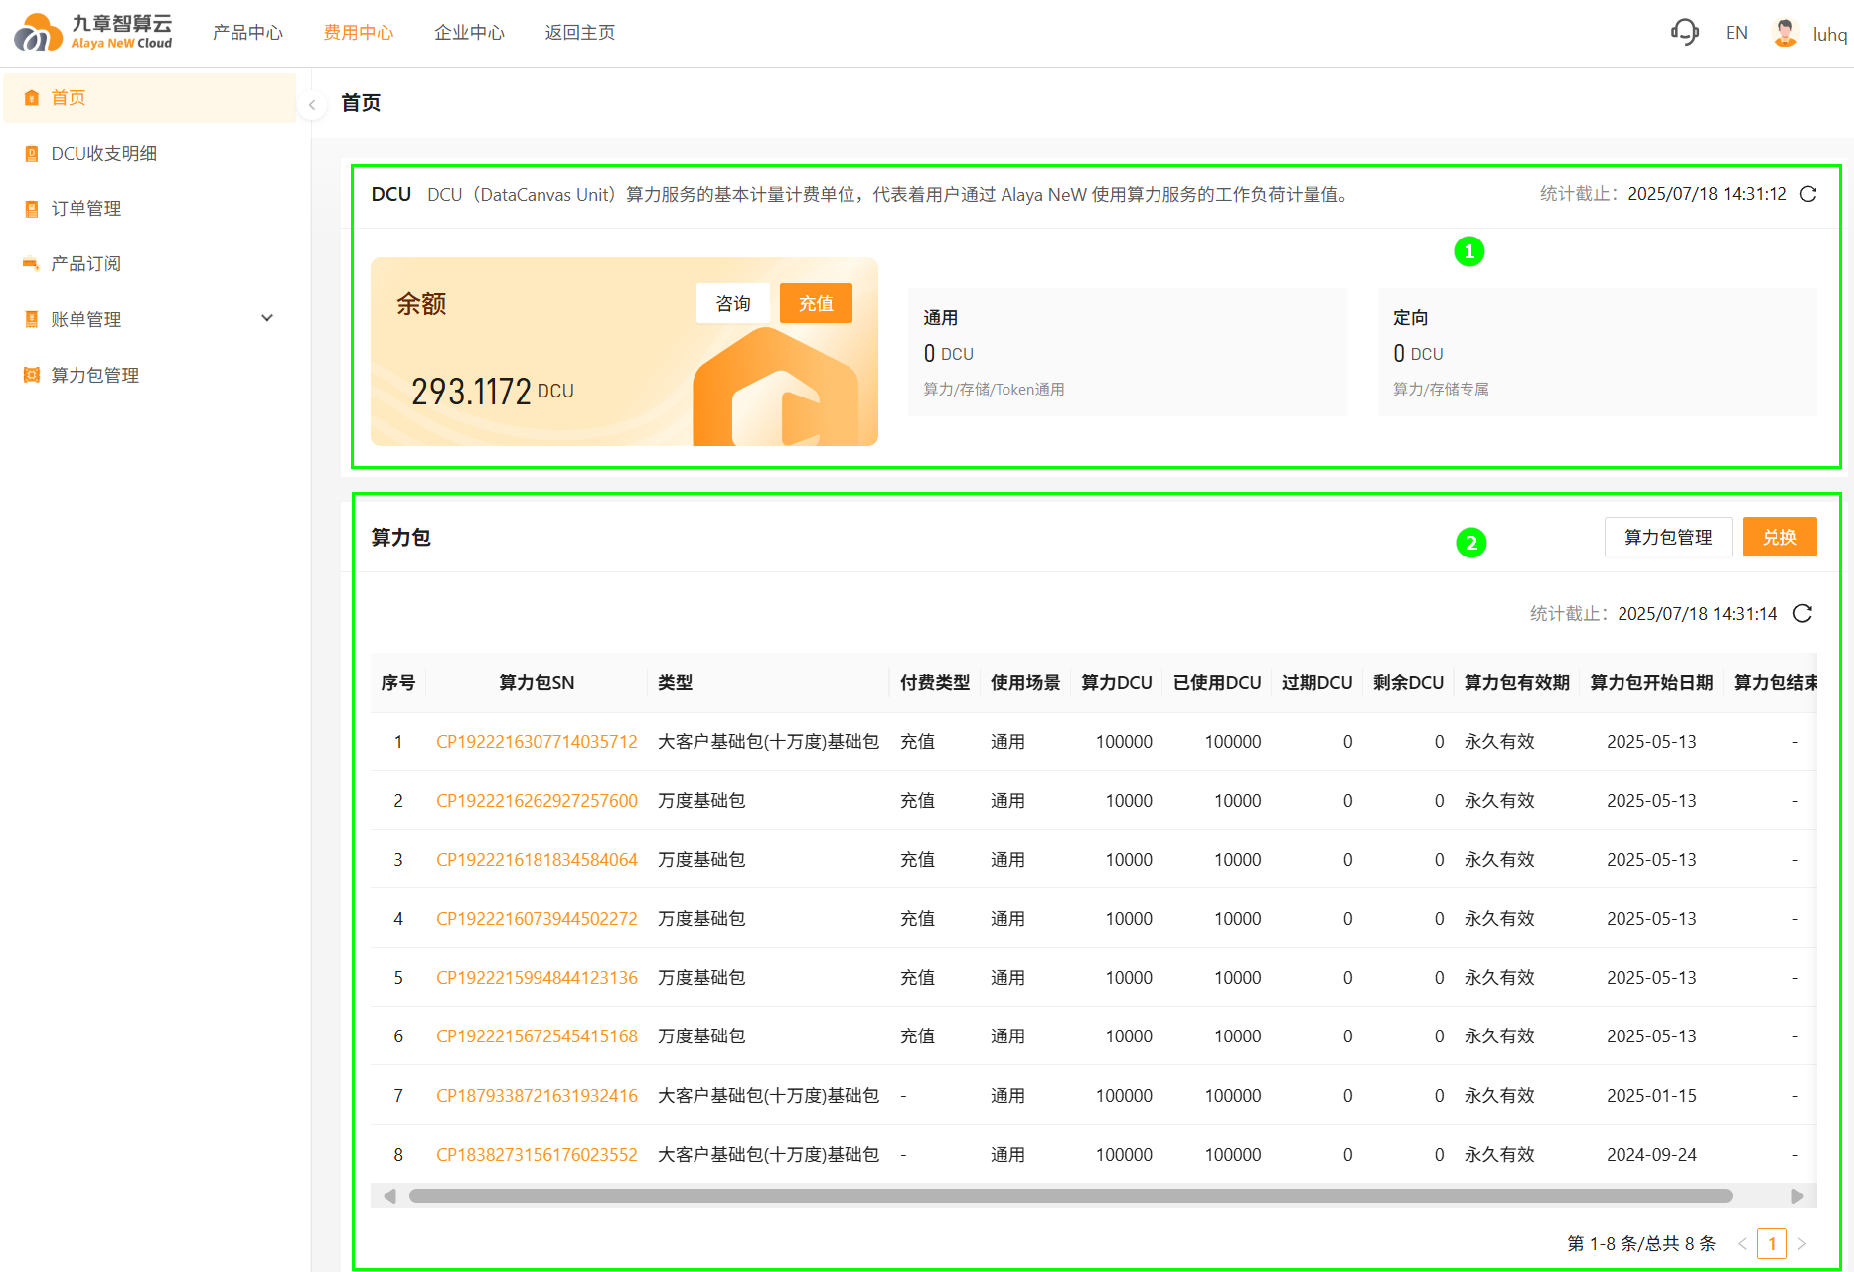Click scrollbar left arrow of table
Viewport: 1854px width, 1272px height.
pyautogui.click(x=389, y=1196)
